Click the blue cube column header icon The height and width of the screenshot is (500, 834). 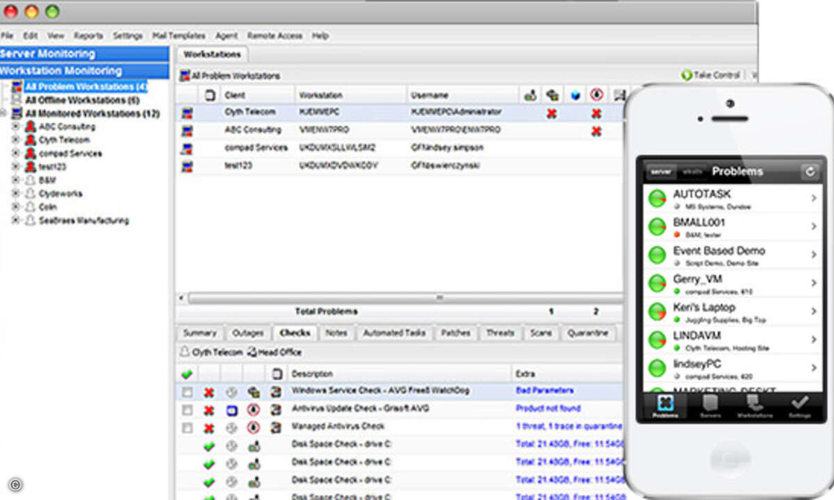[x=575, y=95]
